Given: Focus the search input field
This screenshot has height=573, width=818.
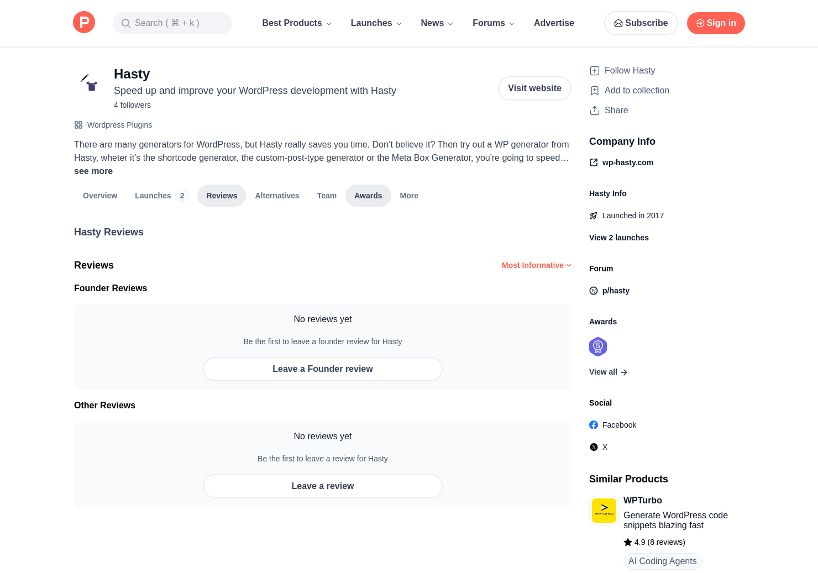Looking at the screenshot, I should pos(172,23).
